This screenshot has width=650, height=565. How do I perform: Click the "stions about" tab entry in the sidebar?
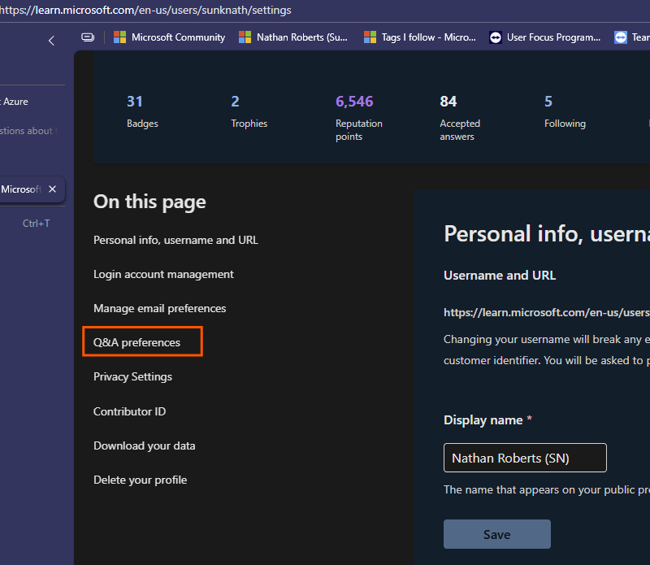[28, 131]
